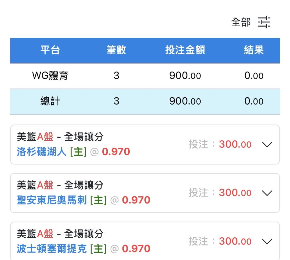This screenshot has width=290, height=260.
Task: Select the 筆數 column header
Action: (116, 50)
